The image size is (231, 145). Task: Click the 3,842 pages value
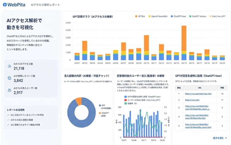(18, 80)
